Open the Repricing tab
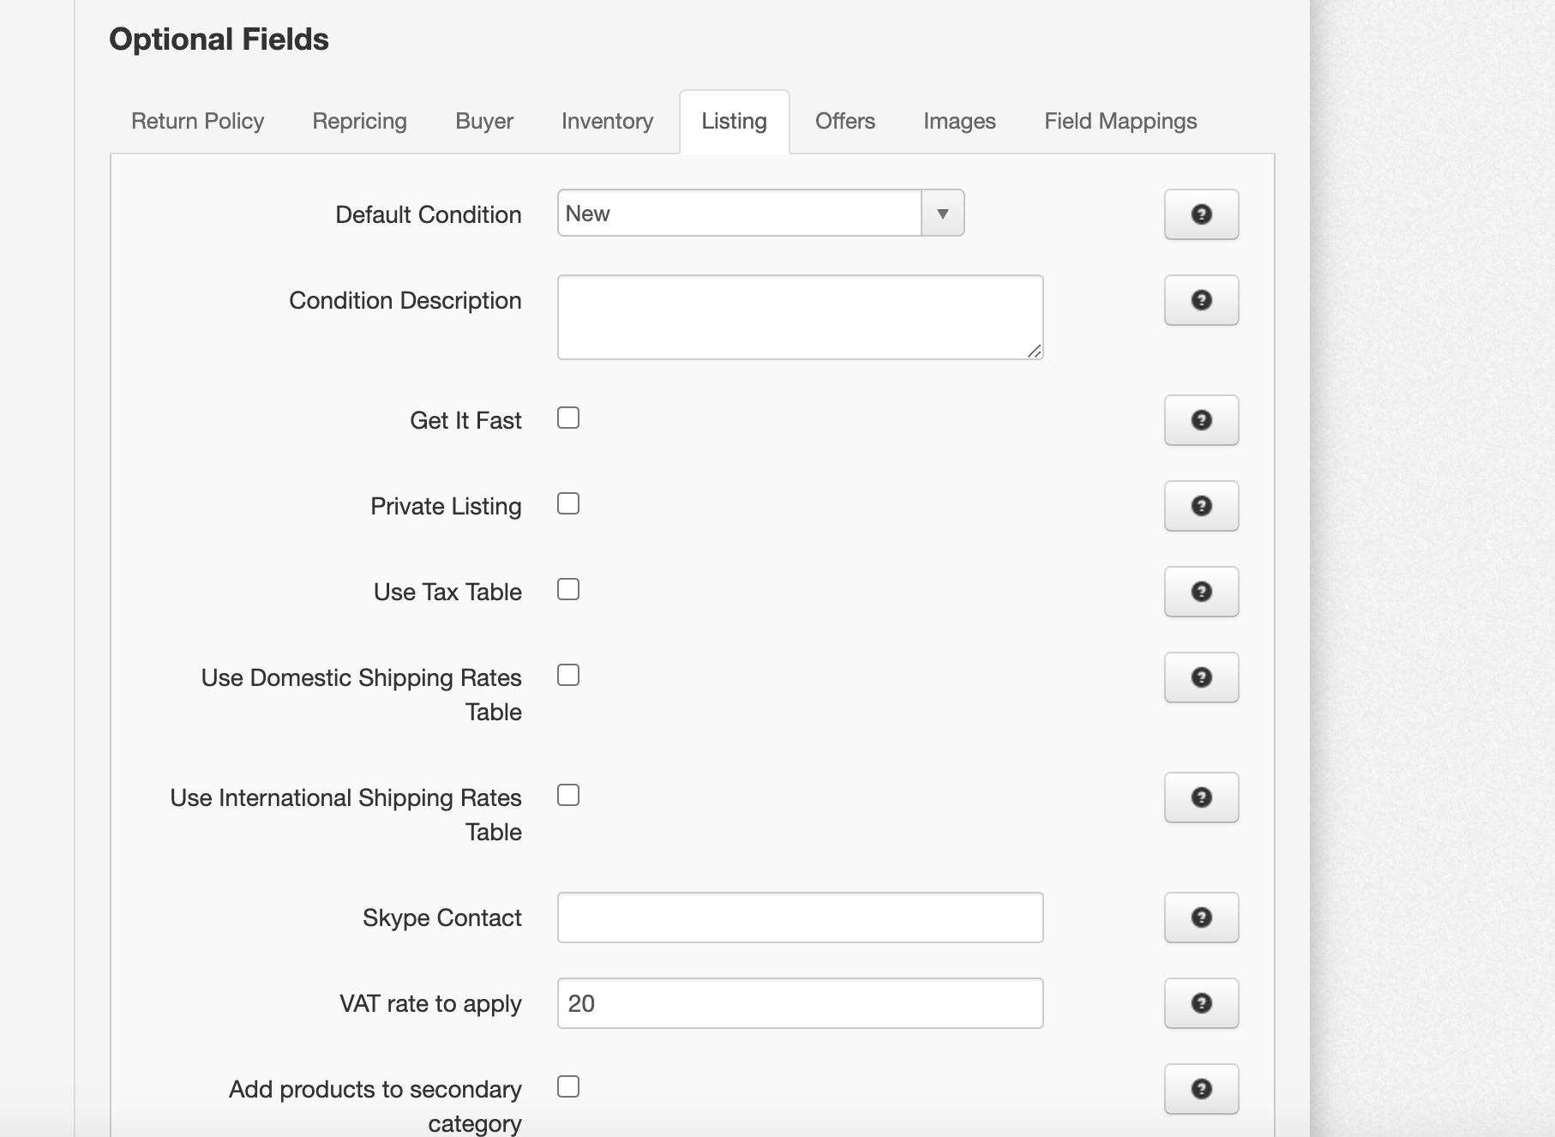Viewport: 1555px width, 1137px height. pos(359,121)
